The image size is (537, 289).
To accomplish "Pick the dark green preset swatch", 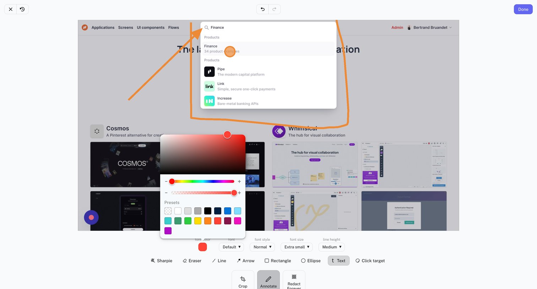I will click(178, 221).
